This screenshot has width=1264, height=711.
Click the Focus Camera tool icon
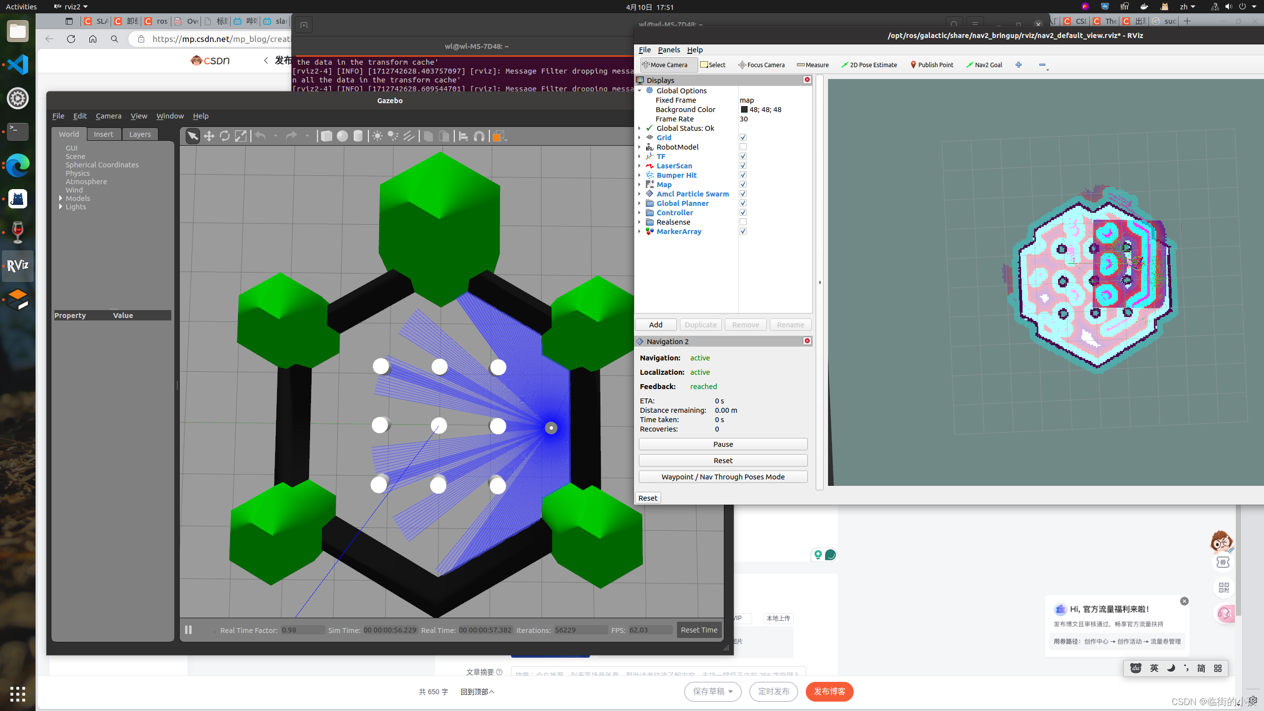[x=742, y=64]
